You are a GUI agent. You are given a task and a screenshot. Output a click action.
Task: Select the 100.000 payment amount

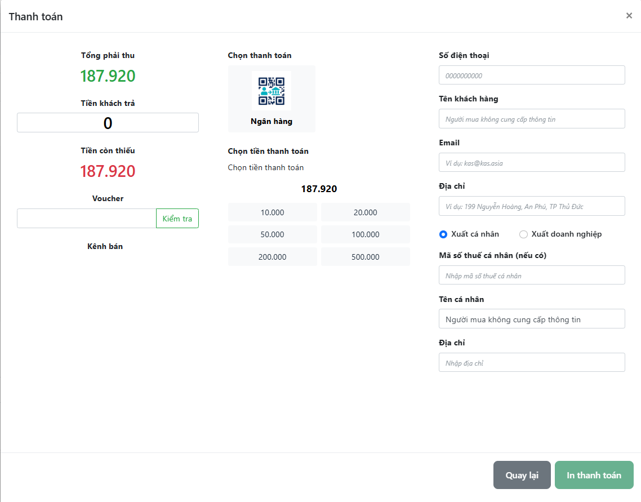[x=365, y=234]
